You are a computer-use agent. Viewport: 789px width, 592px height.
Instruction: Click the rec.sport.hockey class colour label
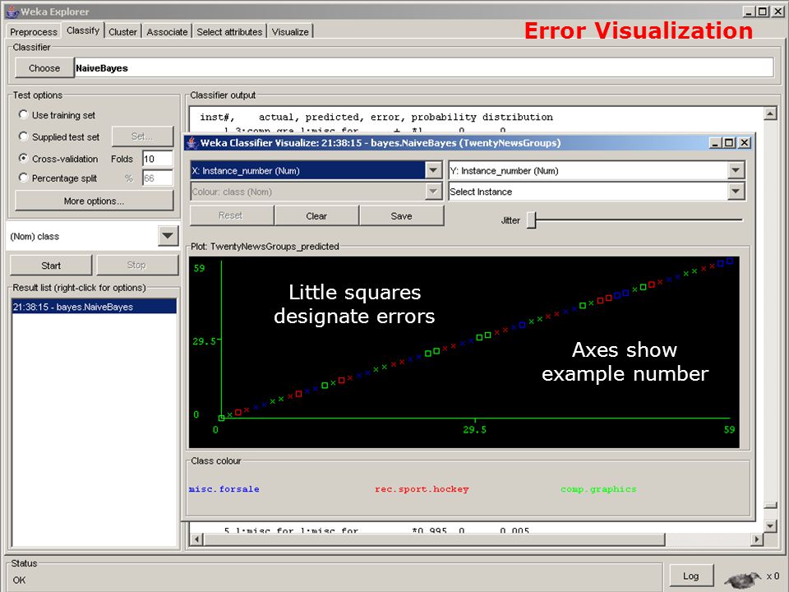coord(422,488)
